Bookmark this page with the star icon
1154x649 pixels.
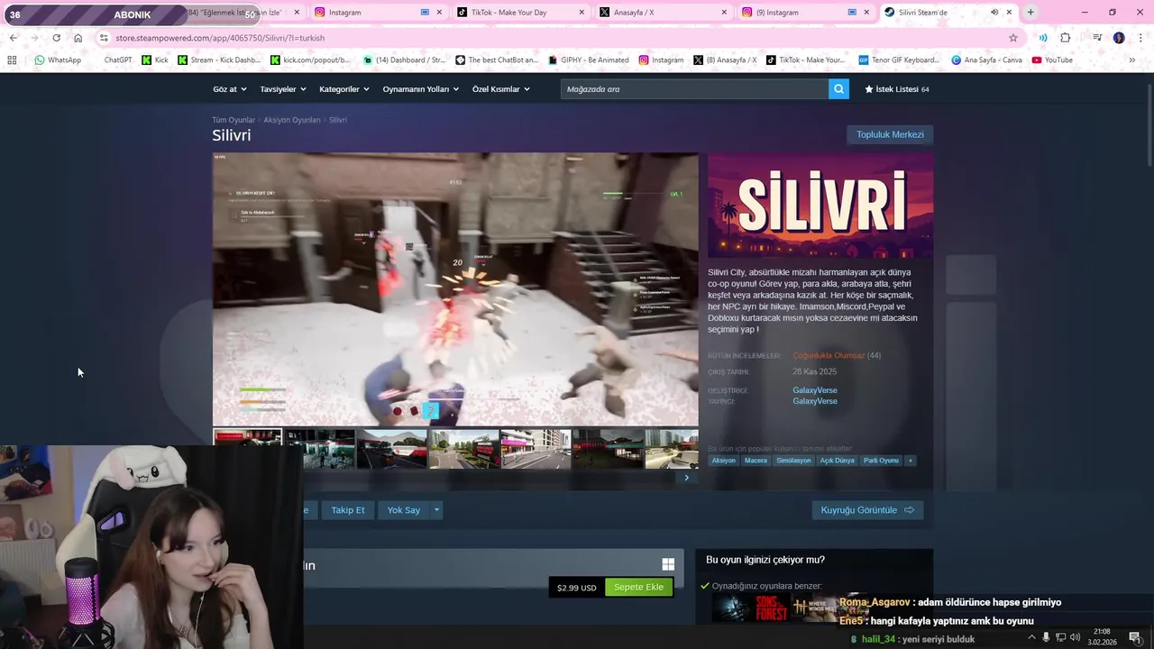click(1013, 38)
